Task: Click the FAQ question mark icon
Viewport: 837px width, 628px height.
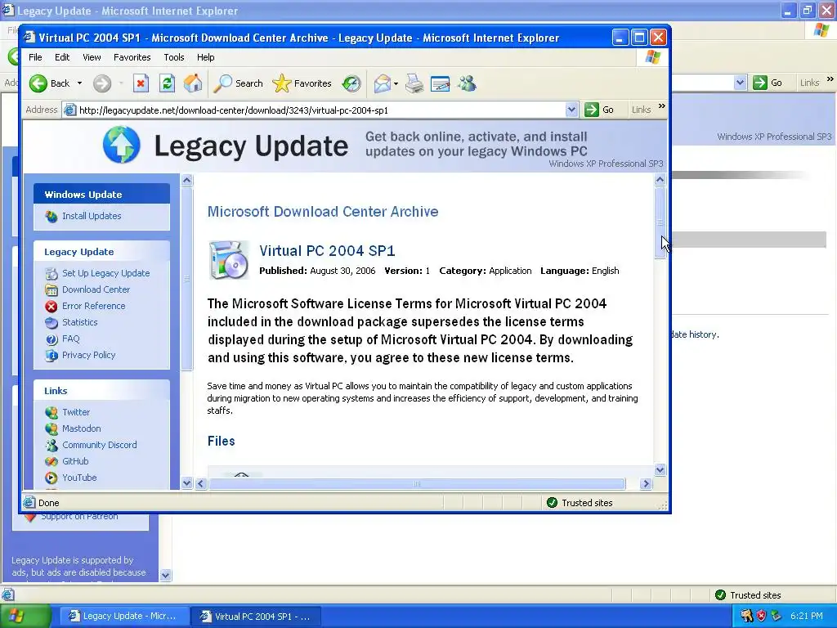Action: (51, 339)
